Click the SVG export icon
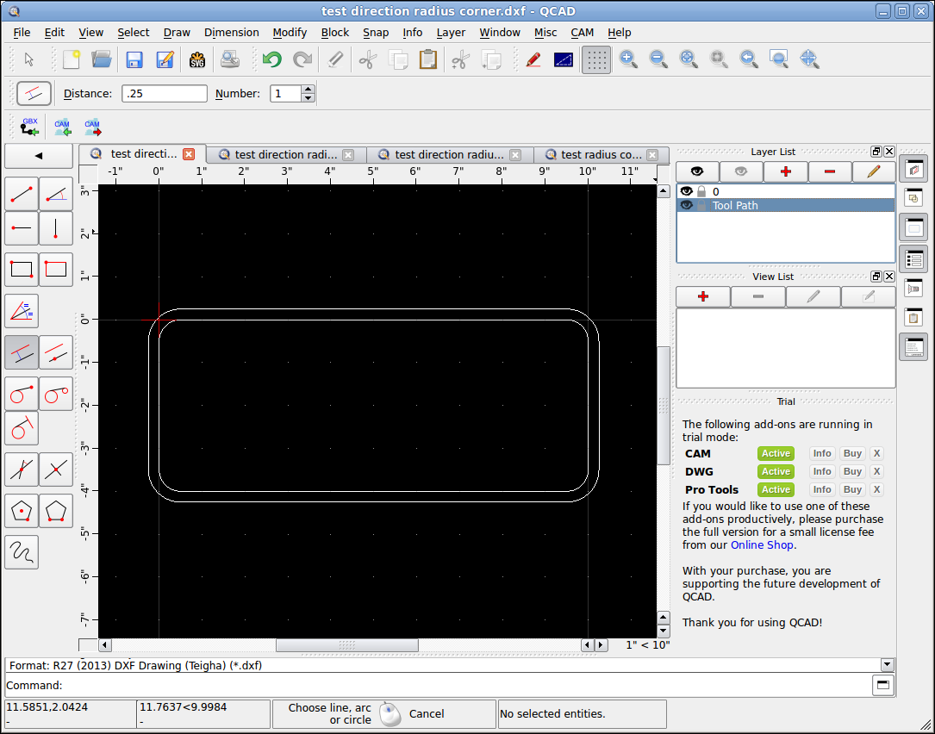Image resolution: width=935 pixels, height=734 pixels. [x=196, y=59]
